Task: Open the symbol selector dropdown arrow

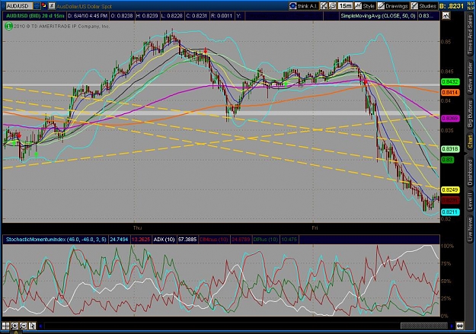Action: click(x=37, y=6)
